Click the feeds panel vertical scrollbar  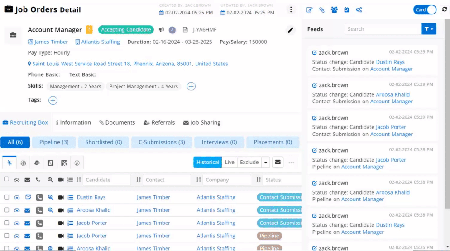tap(447, 115)
